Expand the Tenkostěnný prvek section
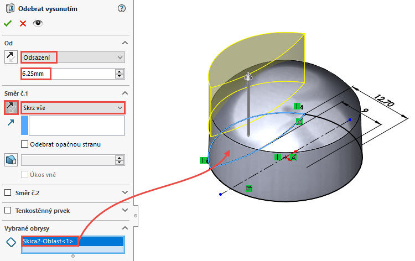 coord(125,210)
